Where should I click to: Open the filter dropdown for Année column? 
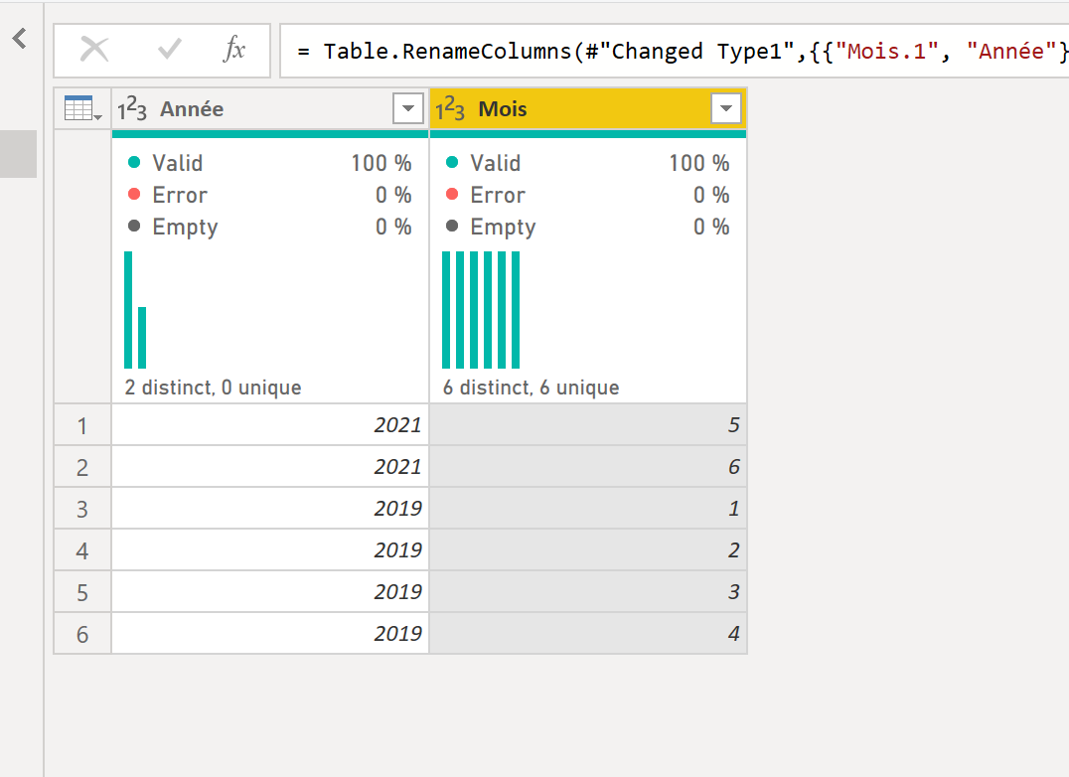pos(408,108)
